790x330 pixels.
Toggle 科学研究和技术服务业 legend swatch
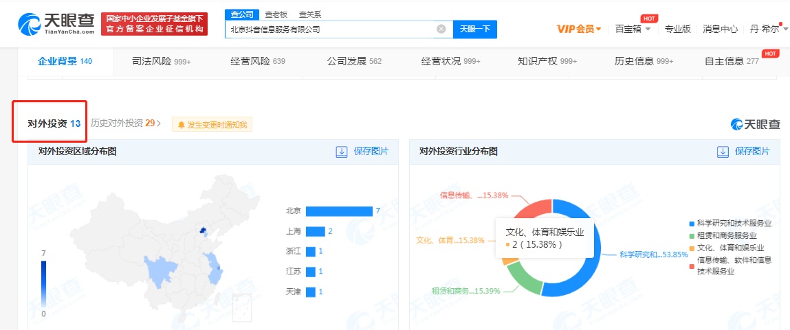(x=692, y=223)
